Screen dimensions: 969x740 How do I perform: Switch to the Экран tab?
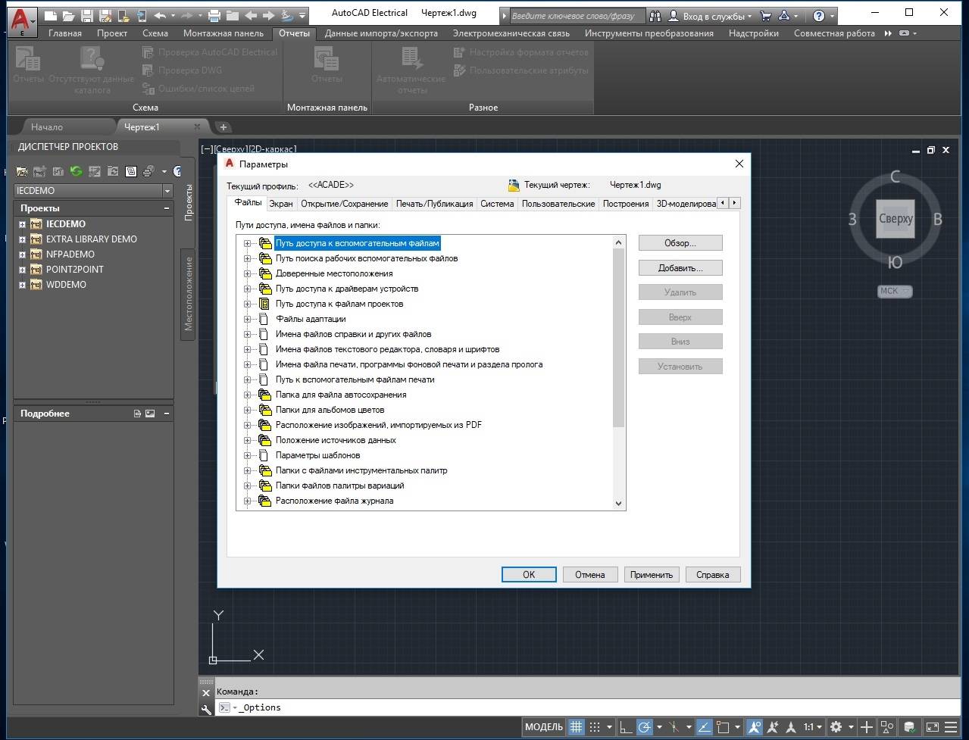coord(281,204)
